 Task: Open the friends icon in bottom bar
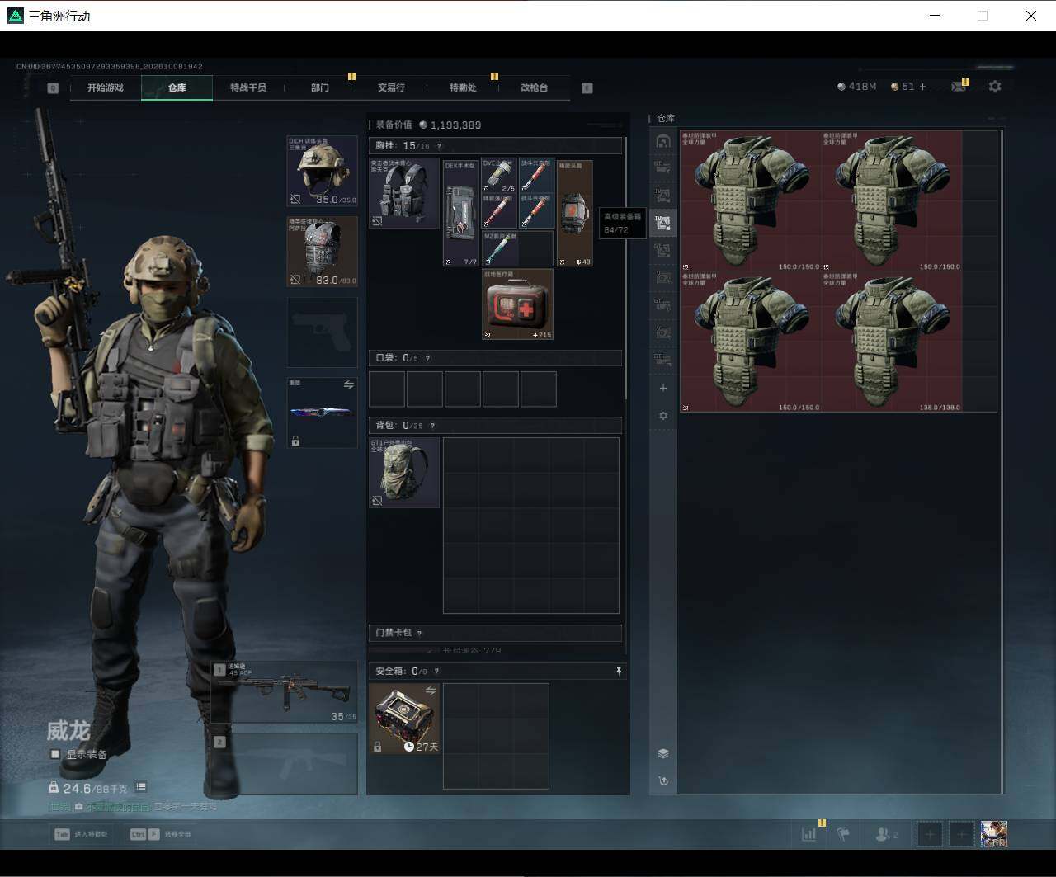886,834
